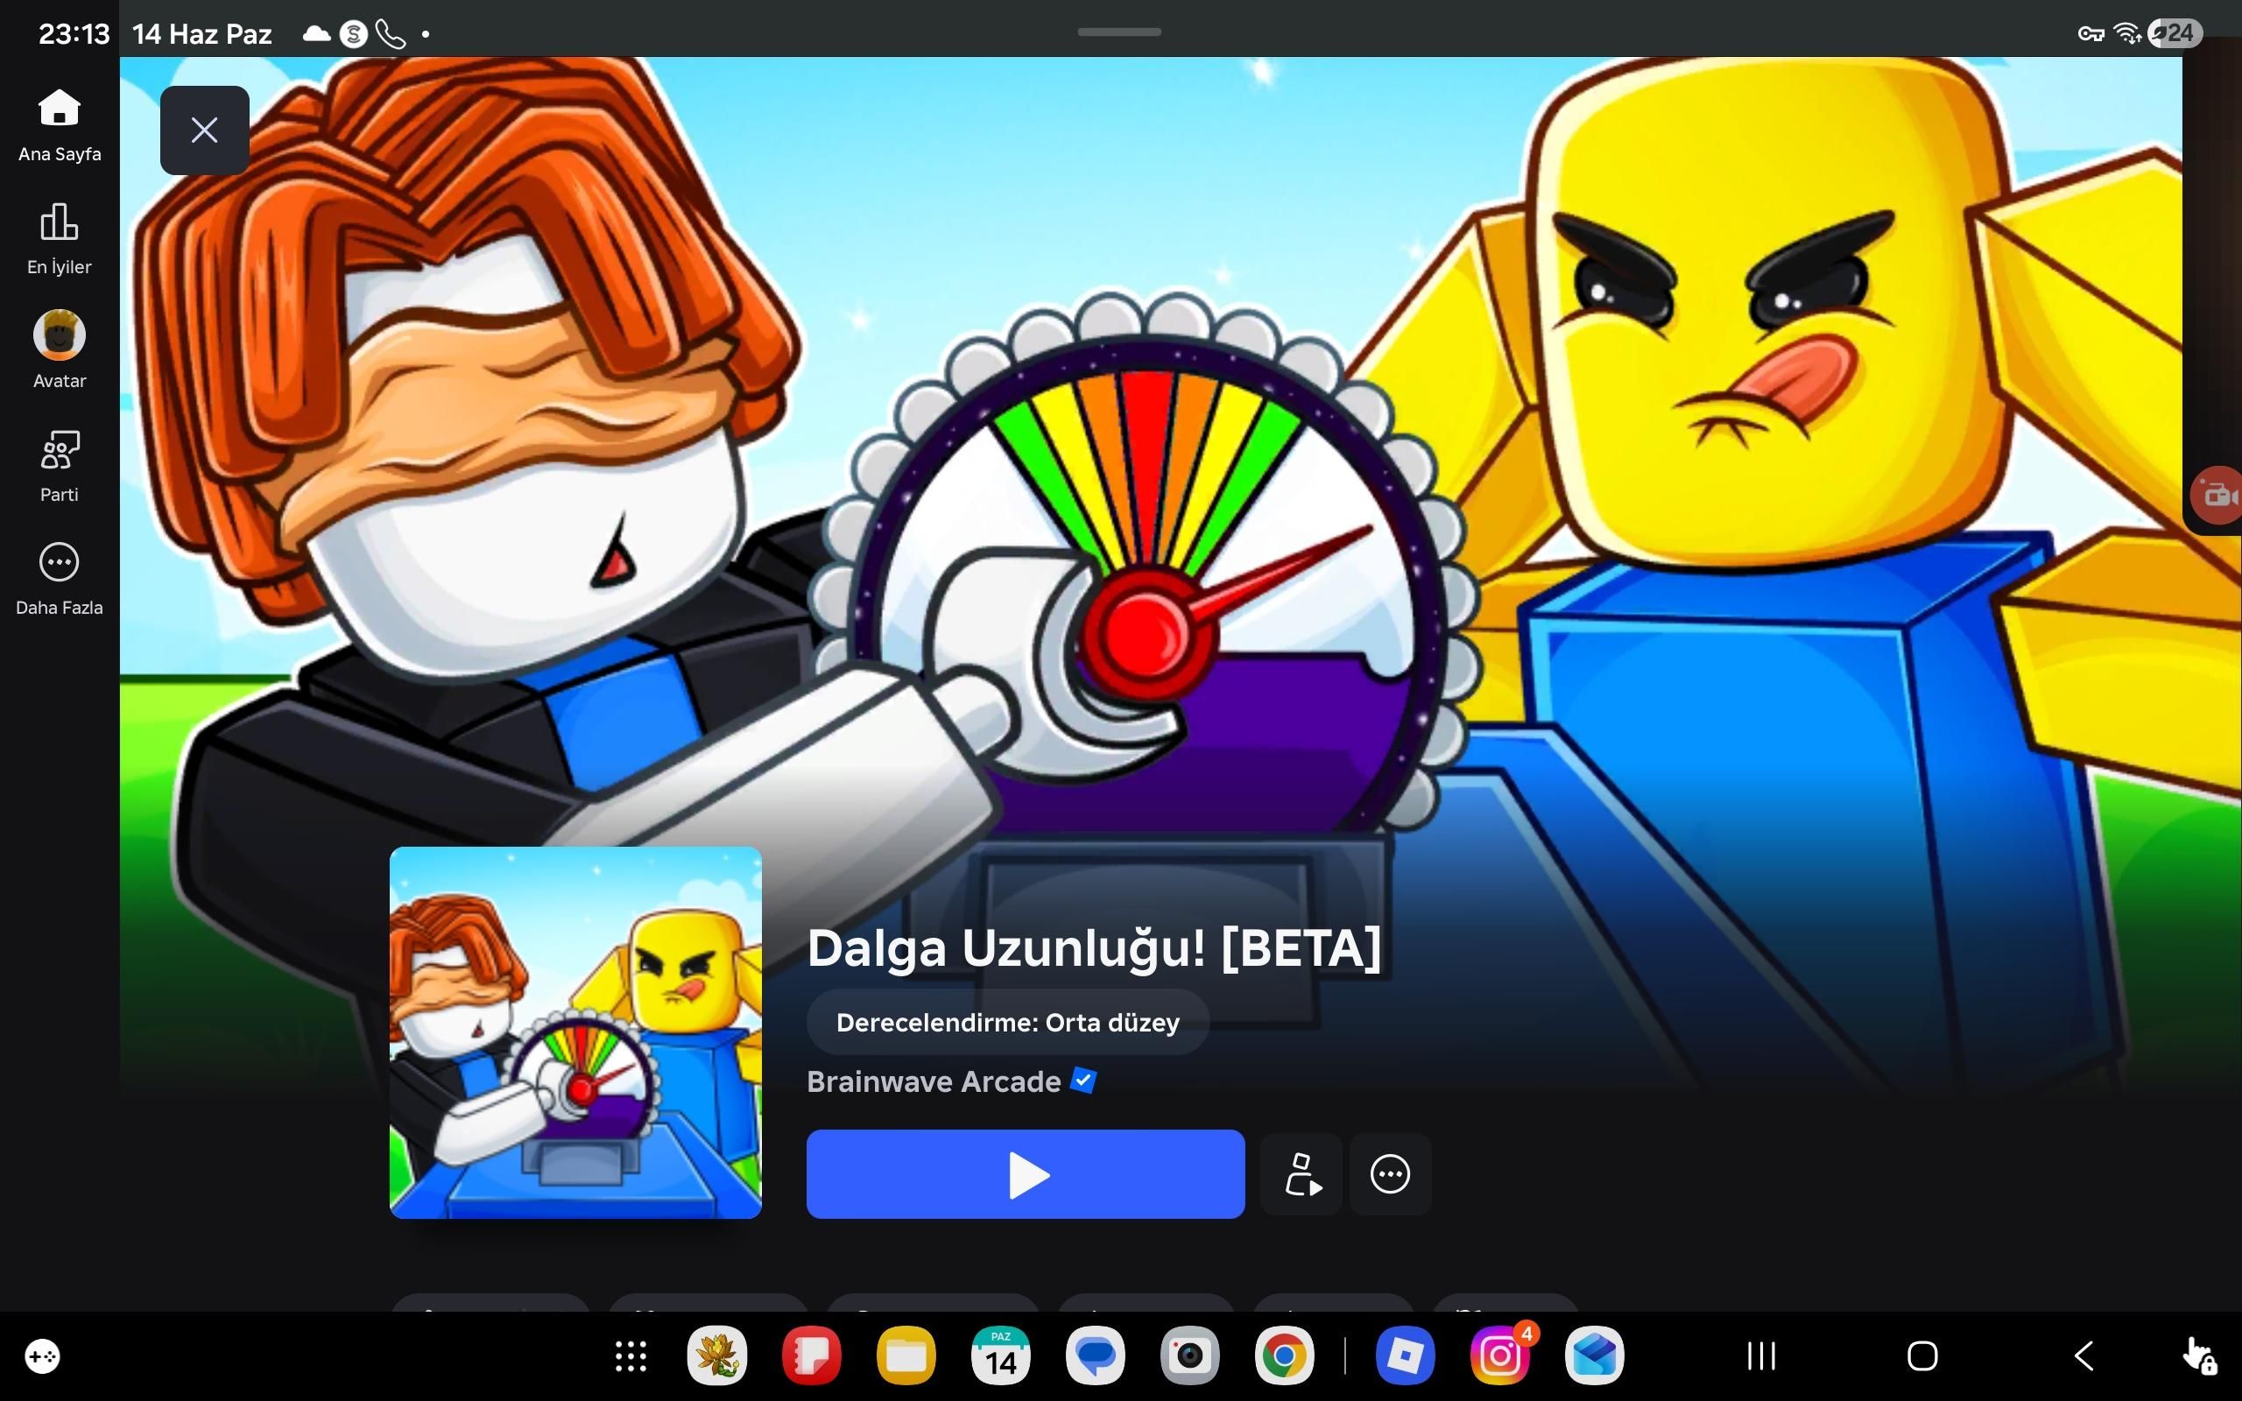Open the calendar app showing 14

tap(1000, 1355)
